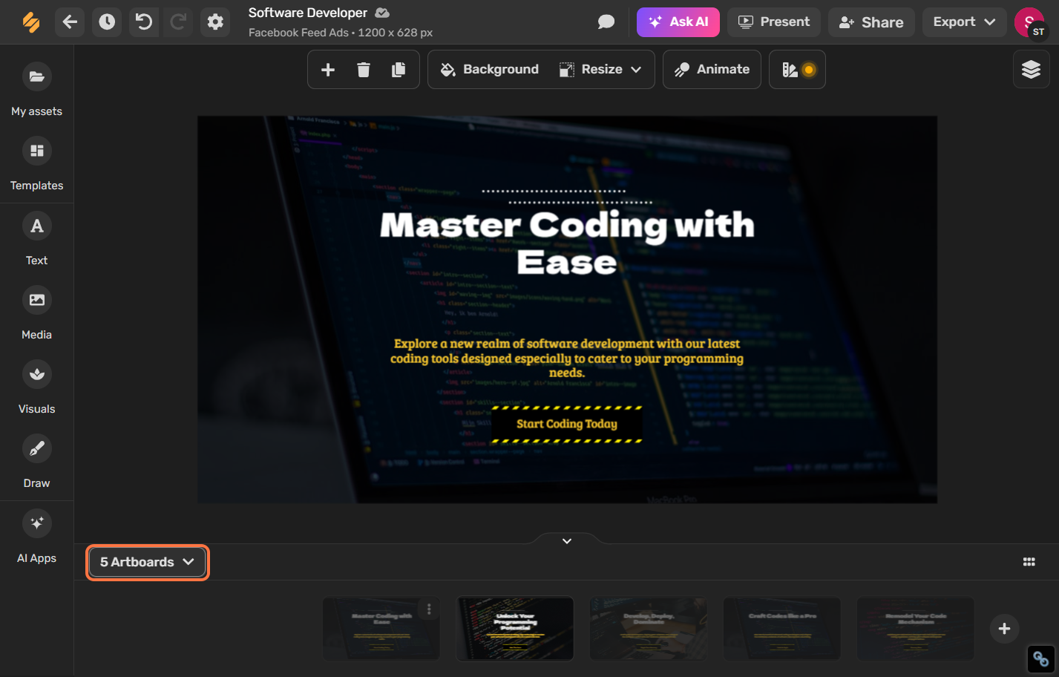This screenshot has width=1059, height=677.
Task: Select the Text tool in sidebar
Action: click(36, 238)
